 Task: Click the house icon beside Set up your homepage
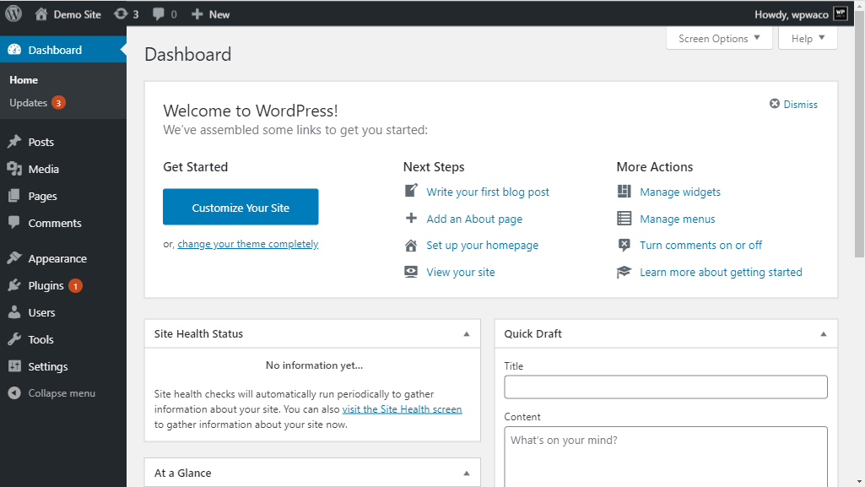click(411, 246)
